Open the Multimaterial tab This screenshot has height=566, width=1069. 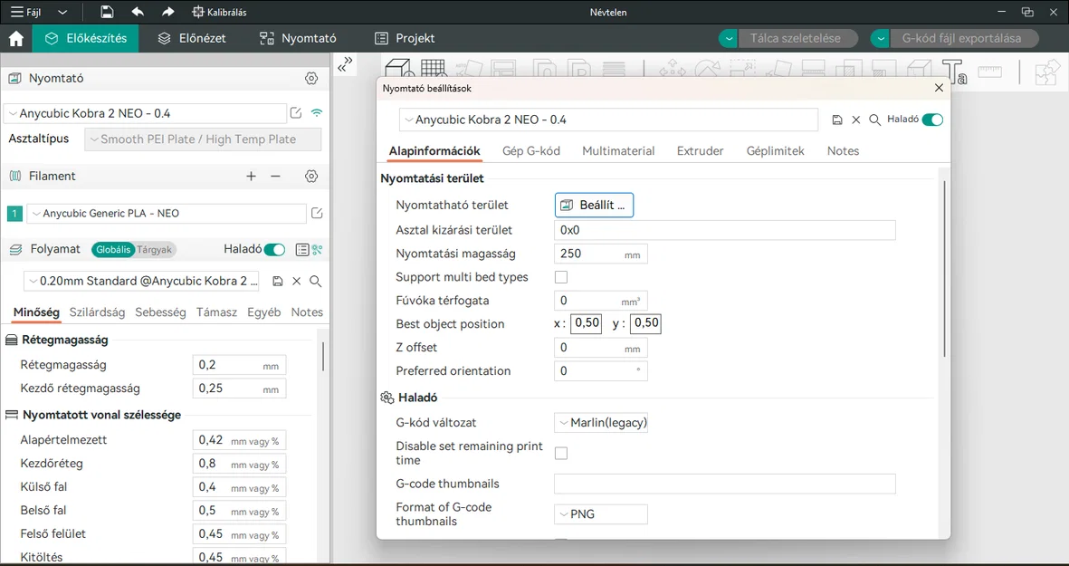pyautogui.click(x=618, y=151)
